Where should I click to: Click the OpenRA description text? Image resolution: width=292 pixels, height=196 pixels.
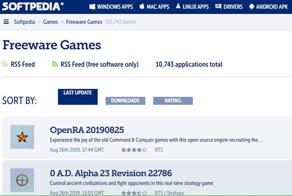pyautogui.click(x=156, y=140)
